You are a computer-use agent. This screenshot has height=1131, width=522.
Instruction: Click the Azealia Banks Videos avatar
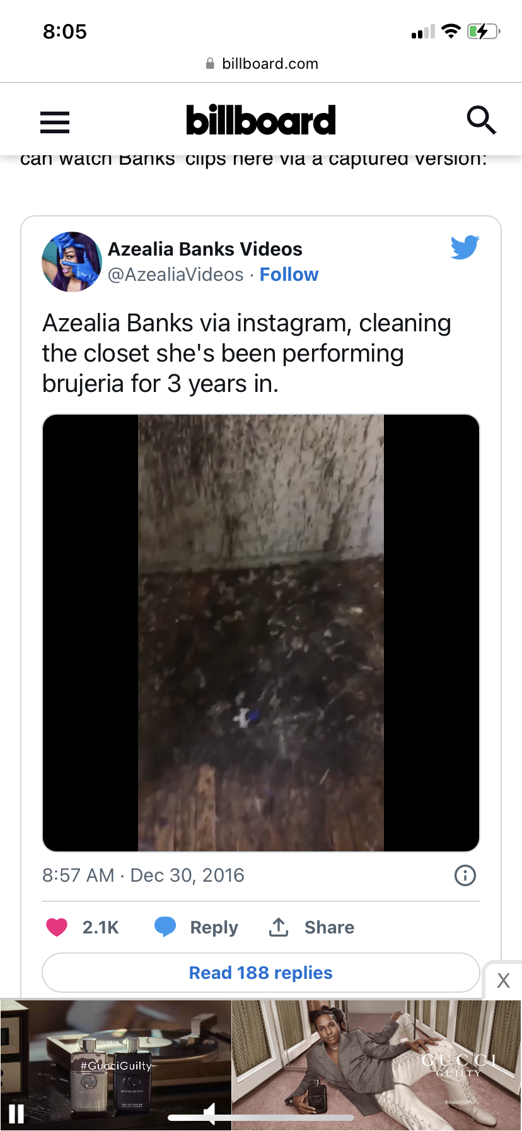[x=72, y=262]
